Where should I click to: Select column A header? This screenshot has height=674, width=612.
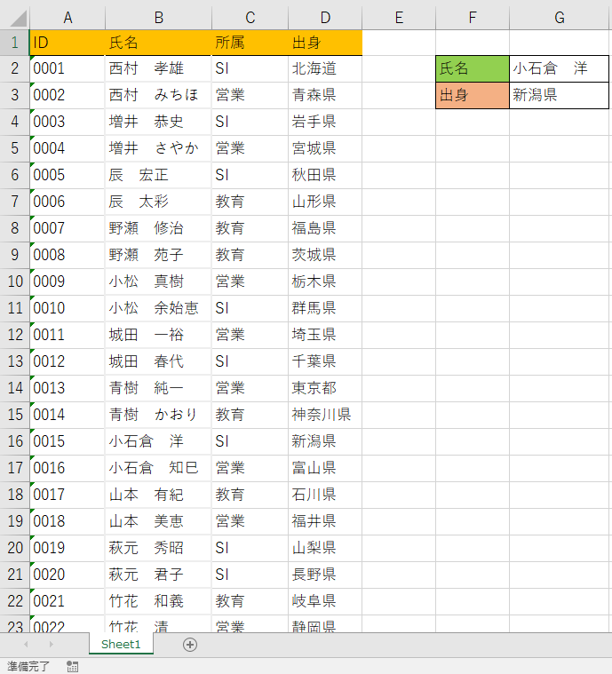(68, 18)
